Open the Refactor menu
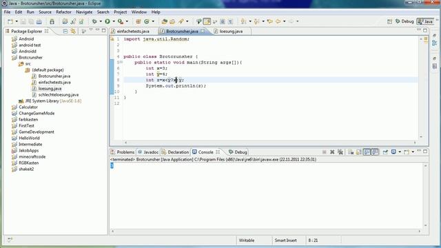Image resolution: width=441 pixels, height=248 pixels. click(x=63, y=12)
